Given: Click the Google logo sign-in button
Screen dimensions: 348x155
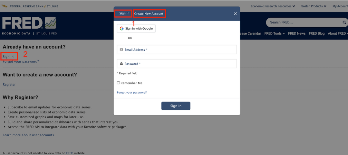Looking at the screenshot, I should click(136, 29).
